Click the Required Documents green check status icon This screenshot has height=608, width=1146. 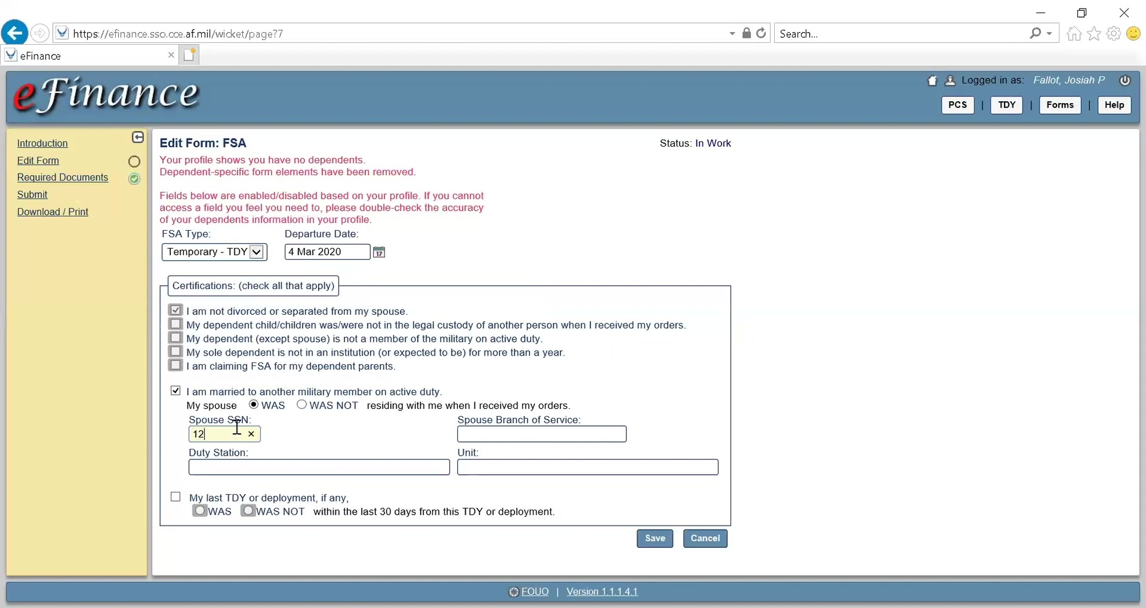point(134,179)
